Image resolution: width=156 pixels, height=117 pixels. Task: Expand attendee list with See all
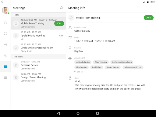click(x=78, y=72)
